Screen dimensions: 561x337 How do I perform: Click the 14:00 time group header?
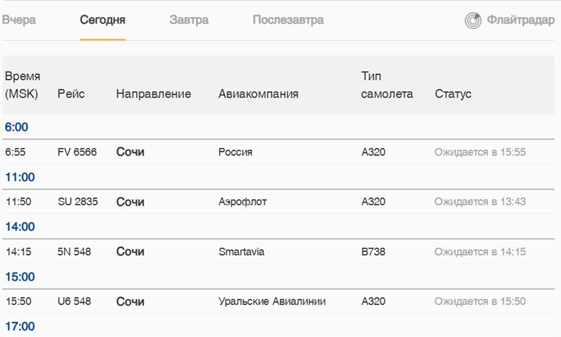[20, 227]
